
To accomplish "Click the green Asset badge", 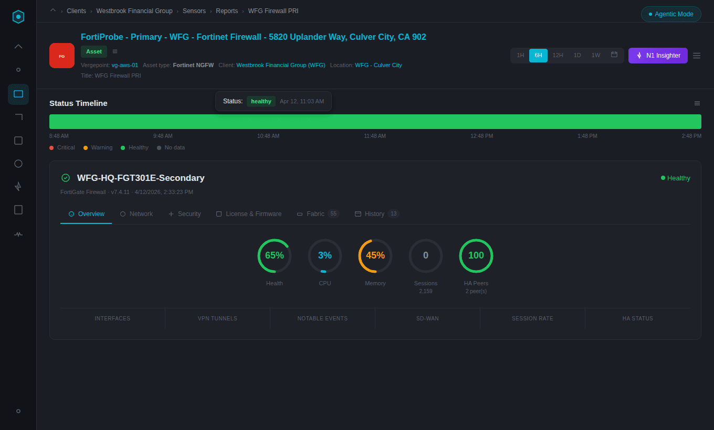I will (x=94, y=51).
